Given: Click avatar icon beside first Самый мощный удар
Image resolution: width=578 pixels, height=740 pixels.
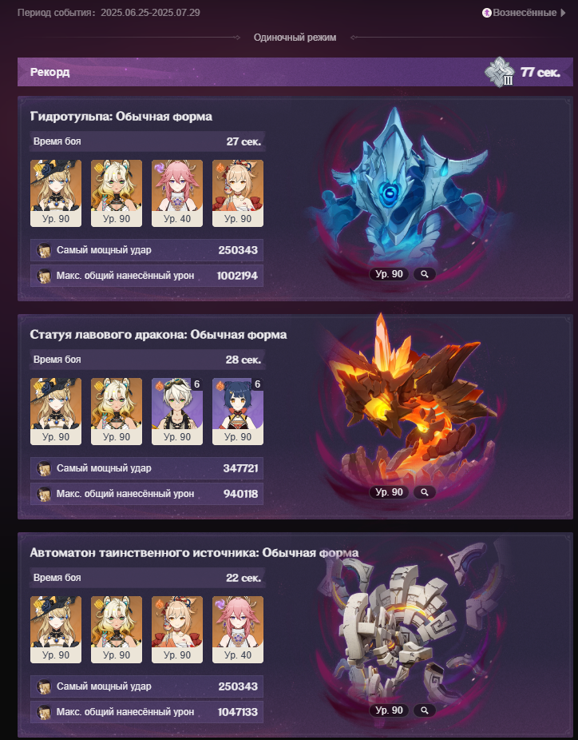Looking at the screenshot, I should pos(44,250).
